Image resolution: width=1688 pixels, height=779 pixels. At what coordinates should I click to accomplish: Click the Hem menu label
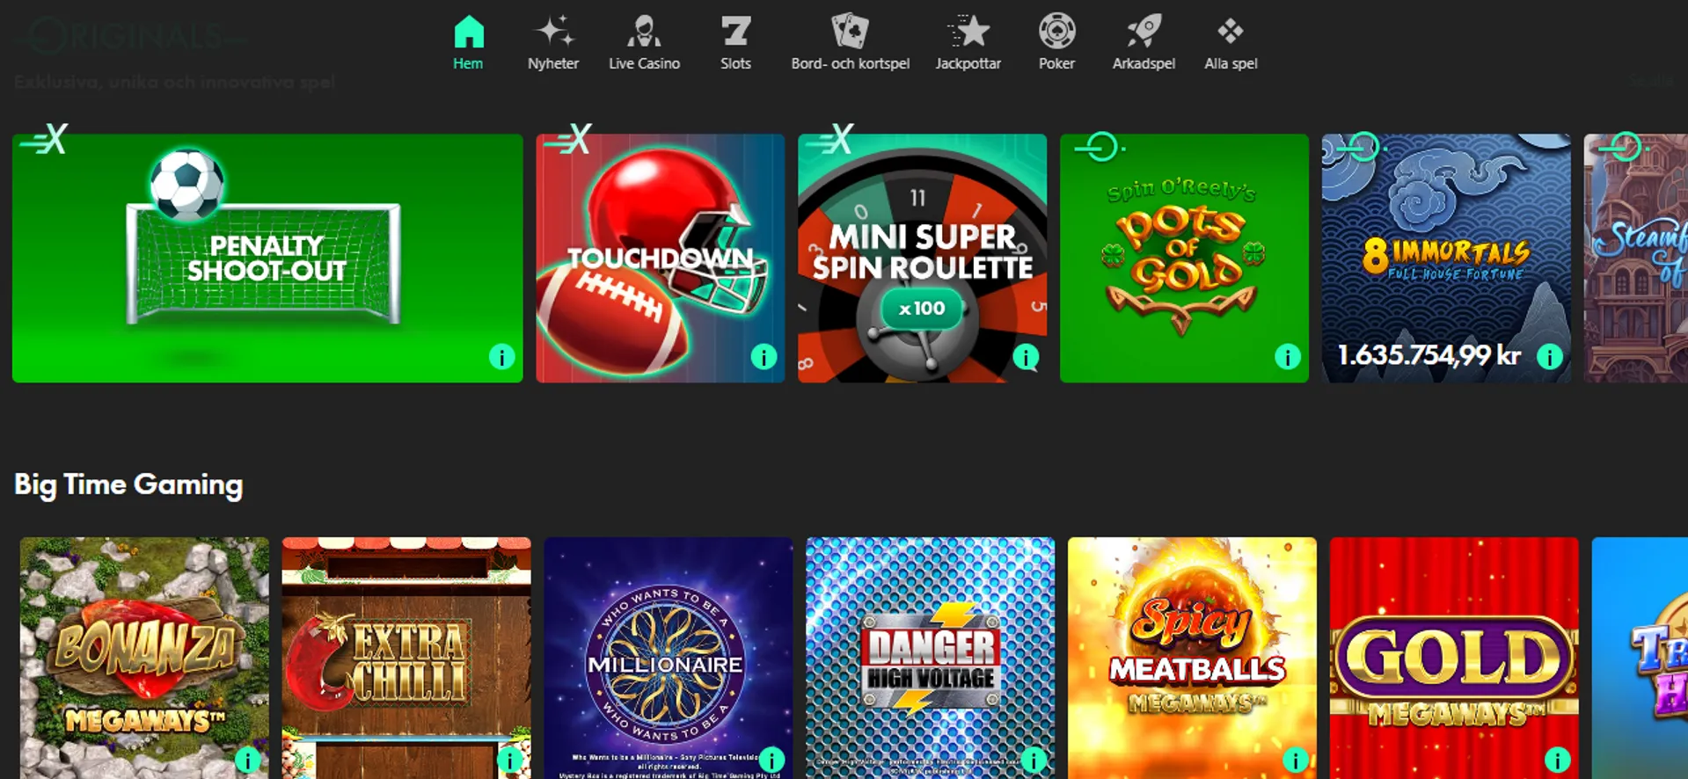[x=468, y=63]
